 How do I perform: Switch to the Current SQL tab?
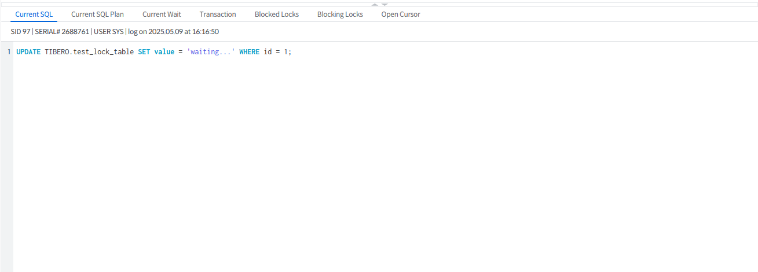[x=34, y=14]
